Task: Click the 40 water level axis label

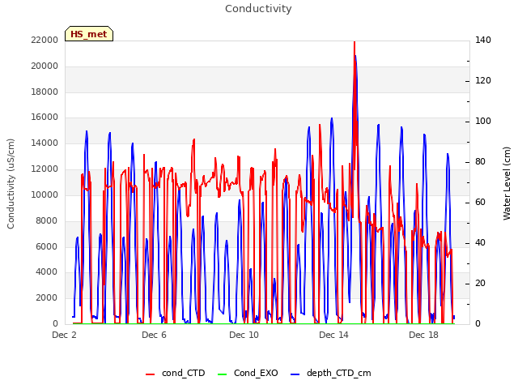Action: (x=480, y=243)
